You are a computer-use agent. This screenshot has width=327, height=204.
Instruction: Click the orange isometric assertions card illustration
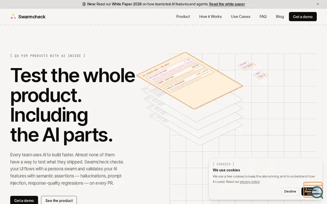click(x=190, y=80)
